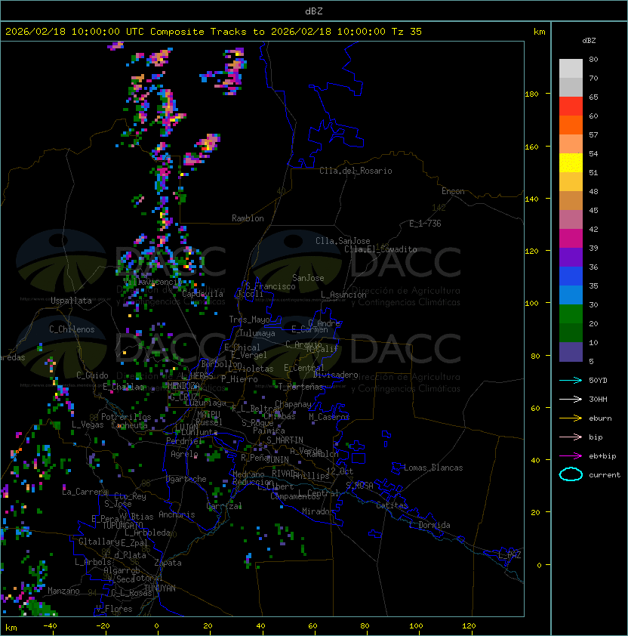The image size is (628, 636).
Task: Click the dBZ title at top center
Action: coord(314,11)
